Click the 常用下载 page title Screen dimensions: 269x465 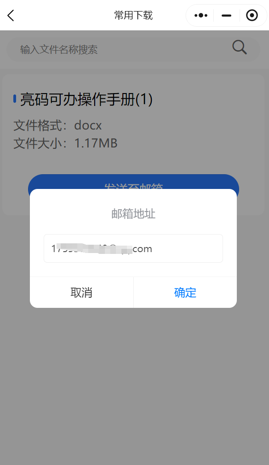coord(133,15)
